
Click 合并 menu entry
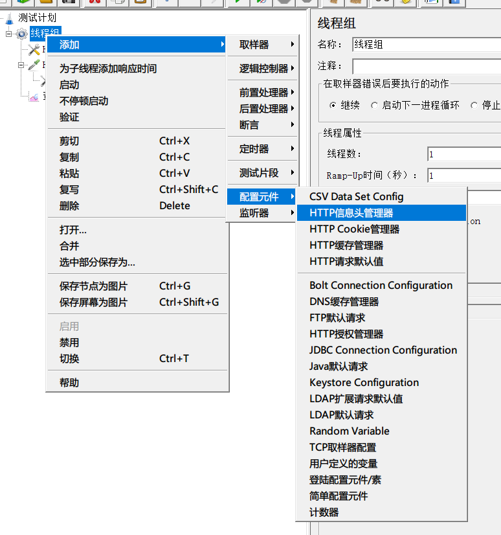pyautogui.click(x=137, y=246)
